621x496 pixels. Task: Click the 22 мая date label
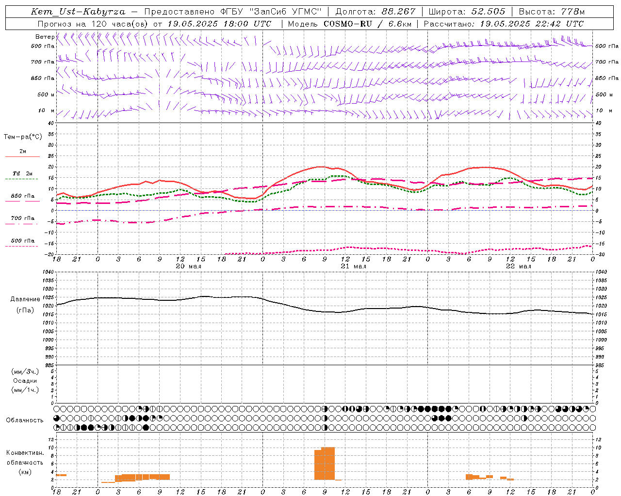point(518,266)
